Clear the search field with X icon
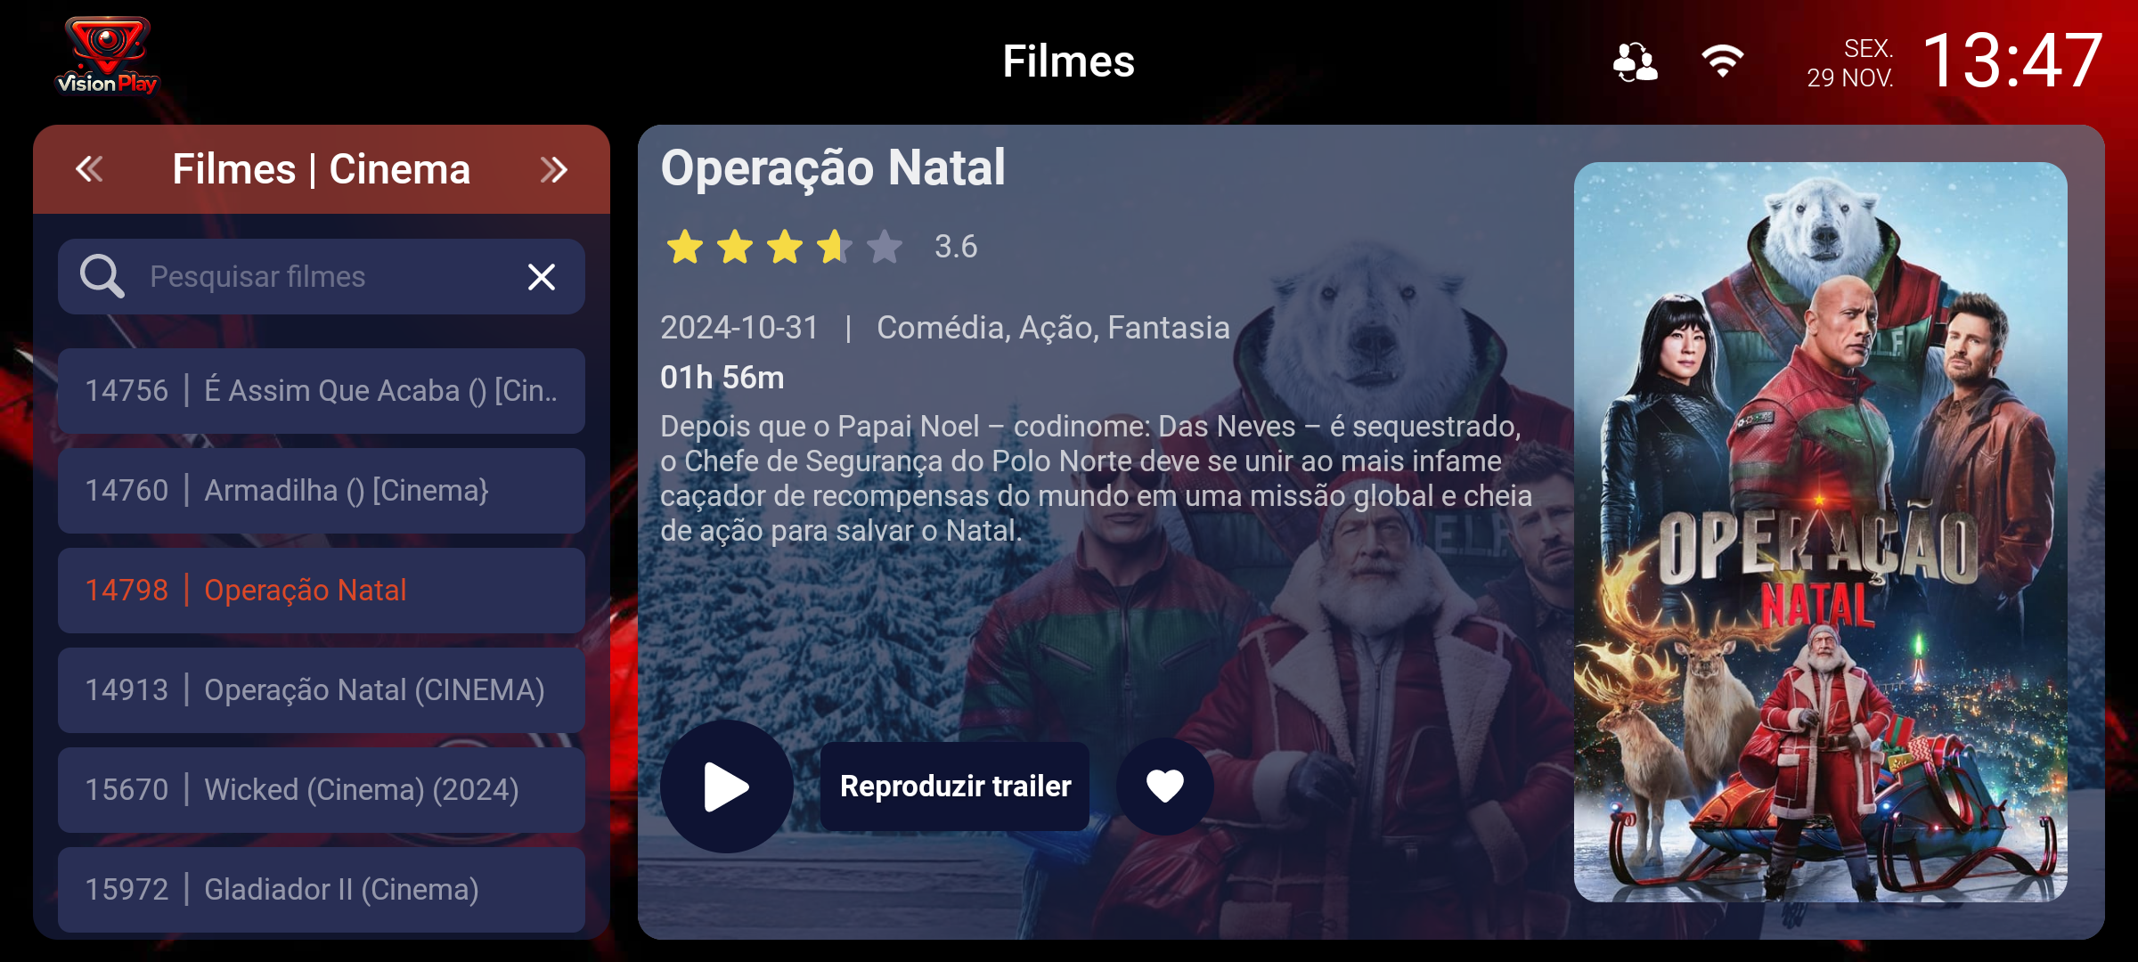 (x=542, y=277)
